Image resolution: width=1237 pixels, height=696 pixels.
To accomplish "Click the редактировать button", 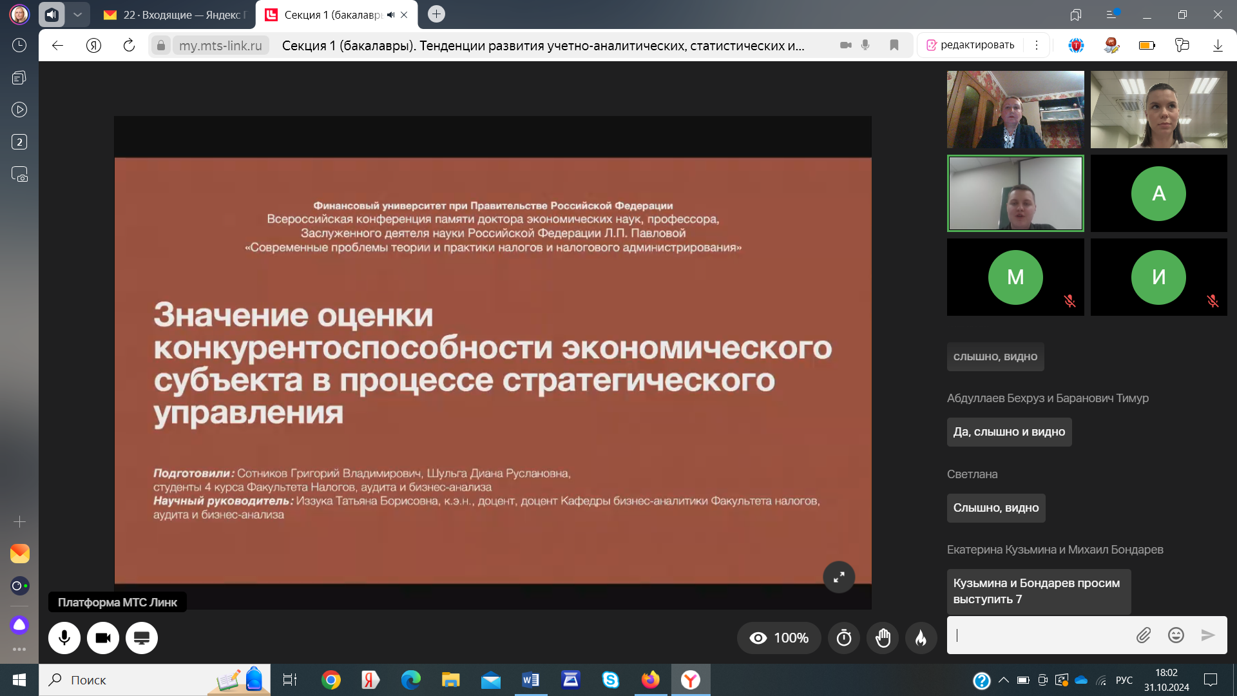I will [970, 45].
